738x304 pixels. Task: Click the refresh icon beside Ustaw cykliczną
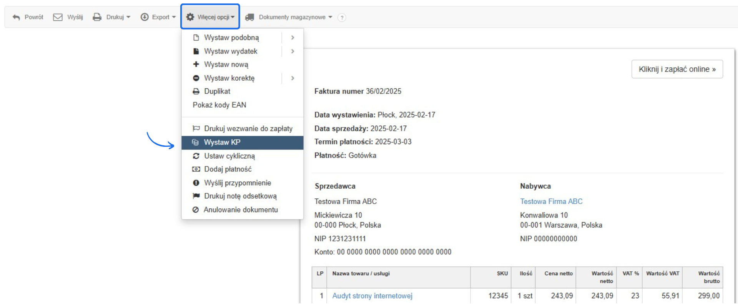pos(196,156)
